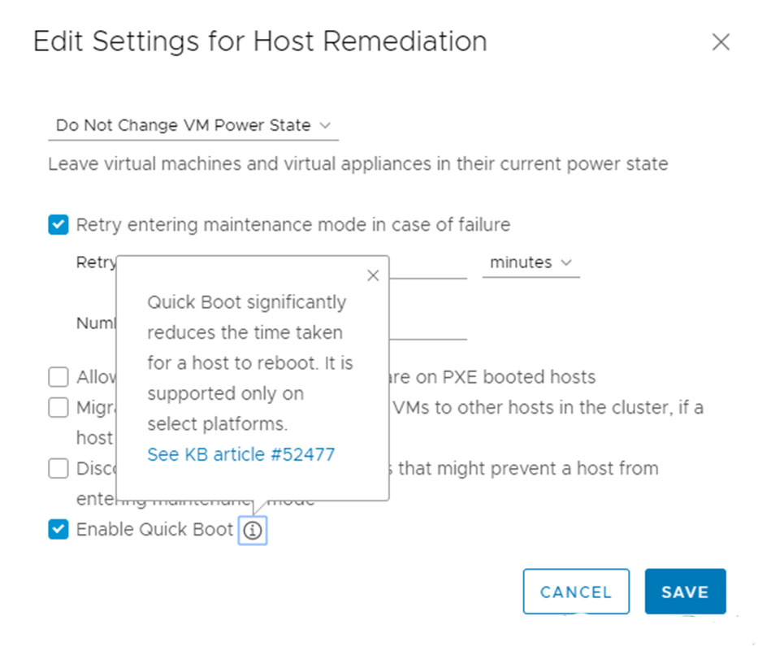
Task: Expand the minutes time unit dropdown
Action: click(530, 262)
